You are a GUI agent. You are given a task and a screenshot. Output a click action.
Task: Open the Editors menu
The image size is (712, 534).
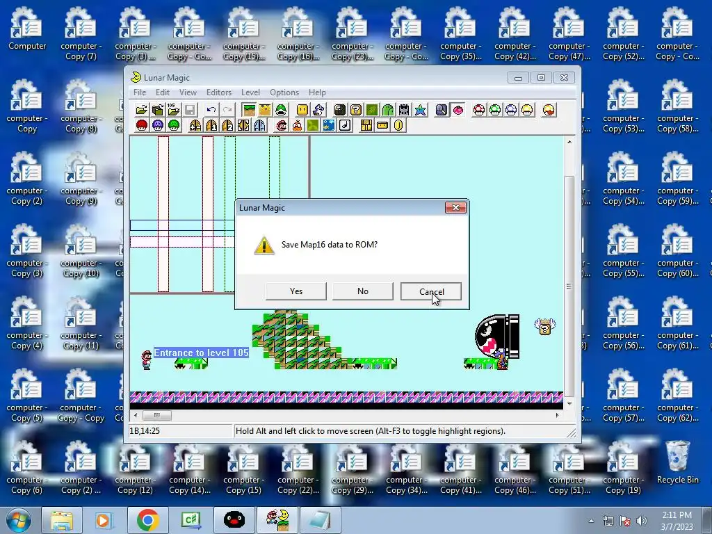pyautogui.click(x=219, y=92)
